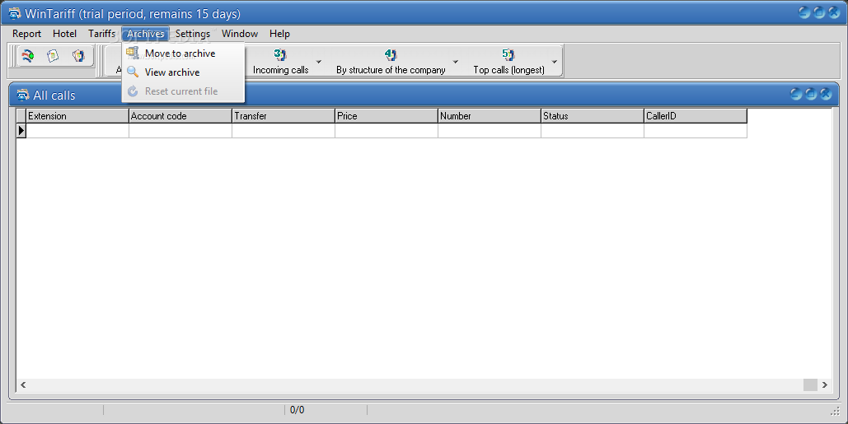Image resolution: width=848 pixels, height=424 pixels.
Task: Minimize the All calls child window
Action: point(795,94)
